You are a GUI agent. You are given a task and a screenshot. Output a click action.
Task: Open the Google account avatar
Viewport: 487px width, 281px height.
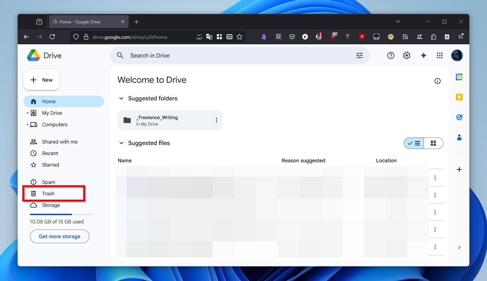click(457, 55)
